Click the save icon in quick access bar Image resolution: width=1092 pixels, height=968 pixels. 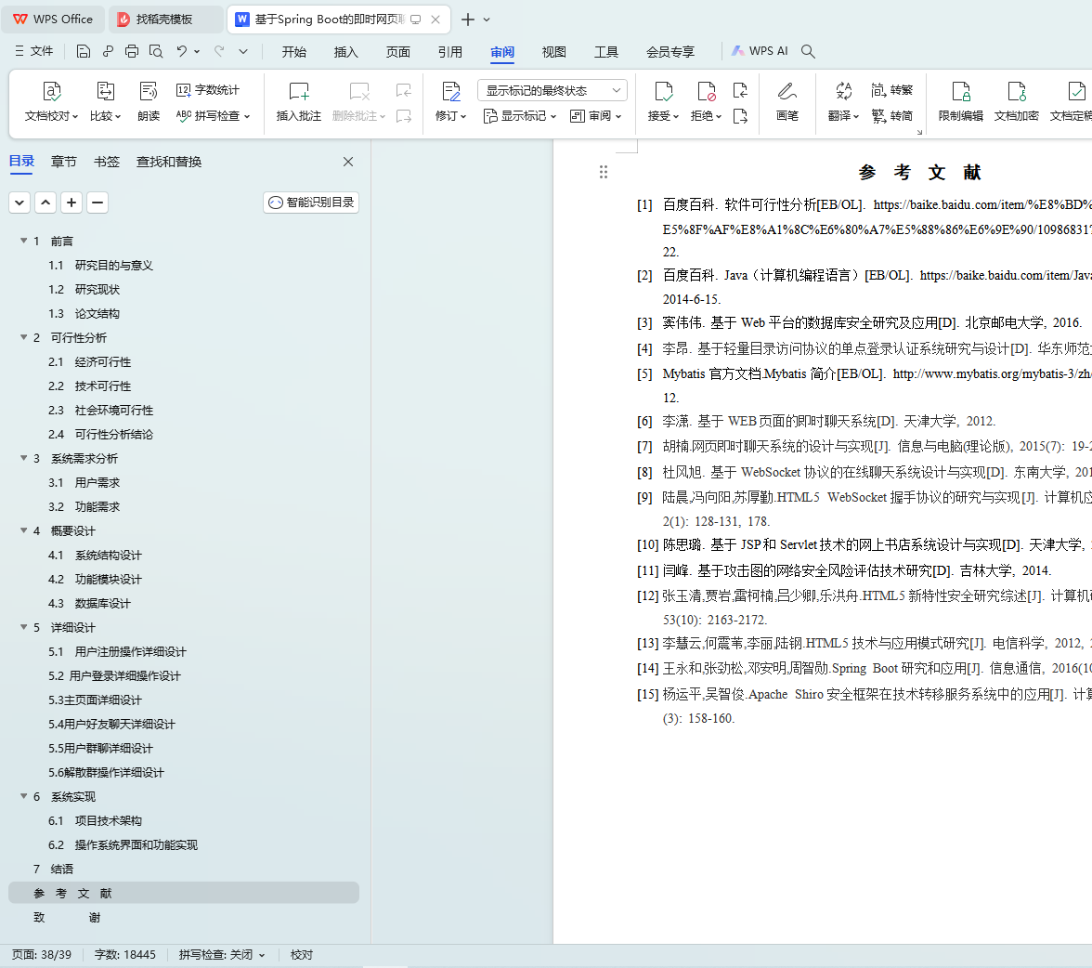pyautogui.click(x=84, y=51)
